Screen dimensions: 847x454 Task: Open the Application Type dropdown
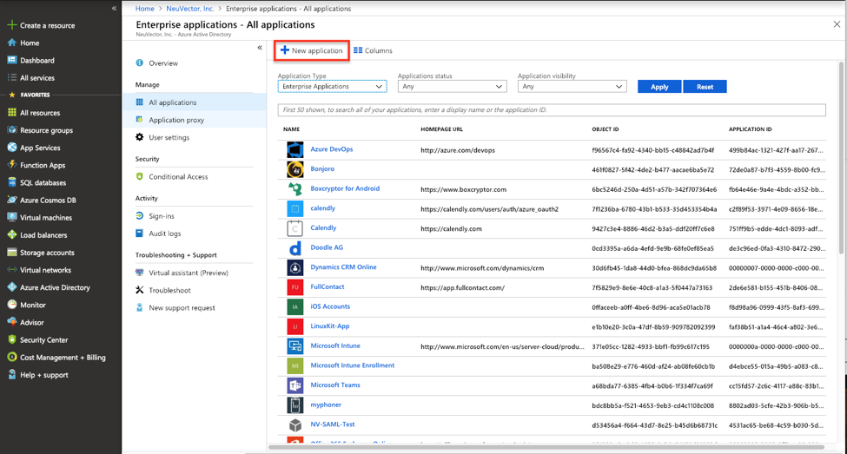tap(332, 87)
